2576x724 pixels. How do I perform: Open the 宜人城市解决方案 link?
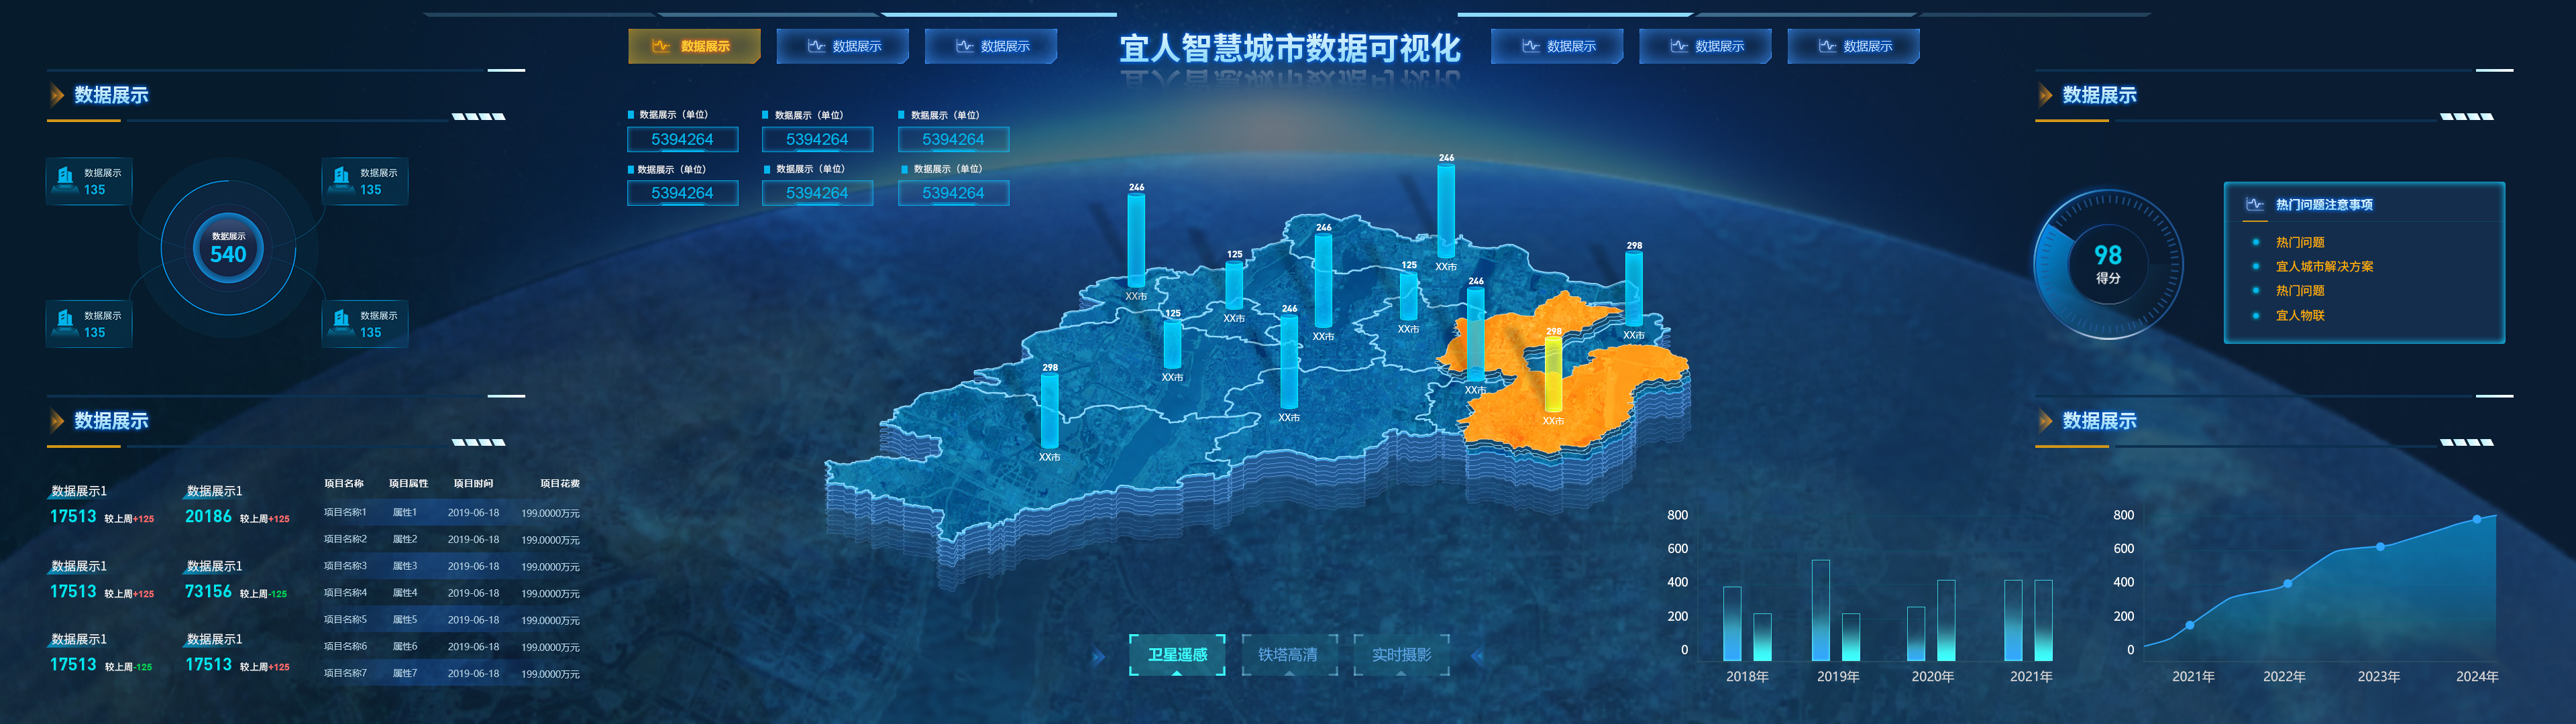(x=2324, y=266)
